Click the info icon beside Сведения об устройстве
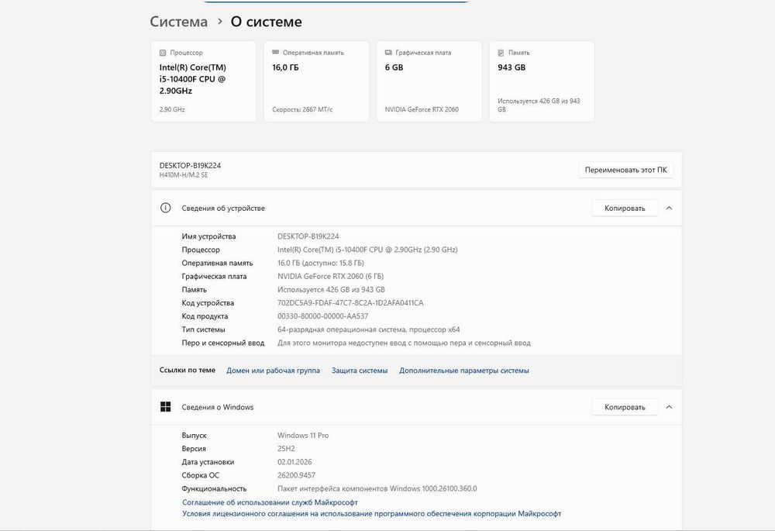The width and height of the screenshot is (775, 531). tap(166, 208)
